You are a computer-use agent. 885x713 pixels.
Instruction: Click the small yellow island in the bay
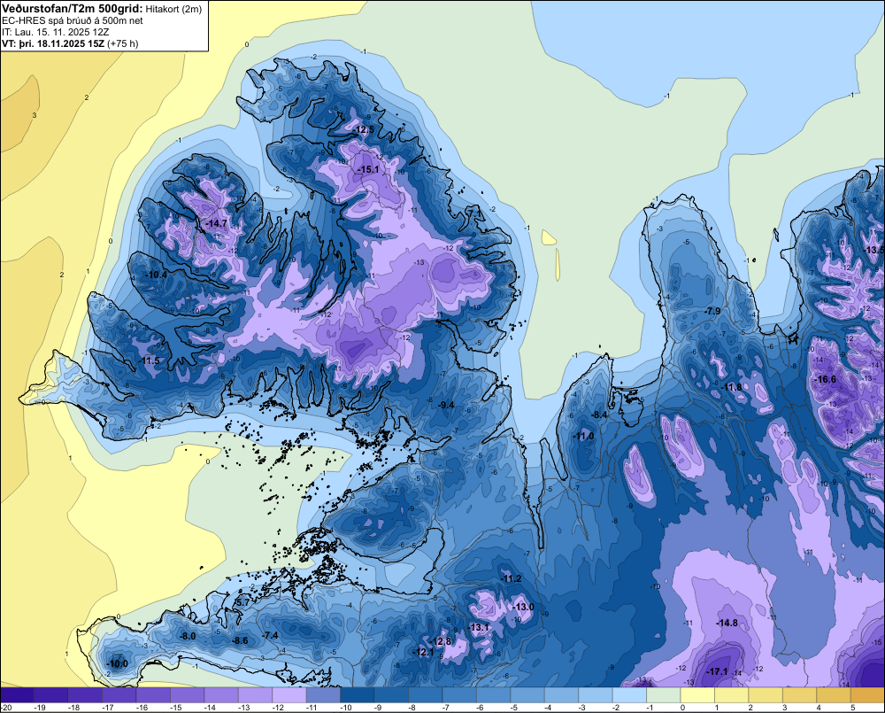tap(549, 237)
